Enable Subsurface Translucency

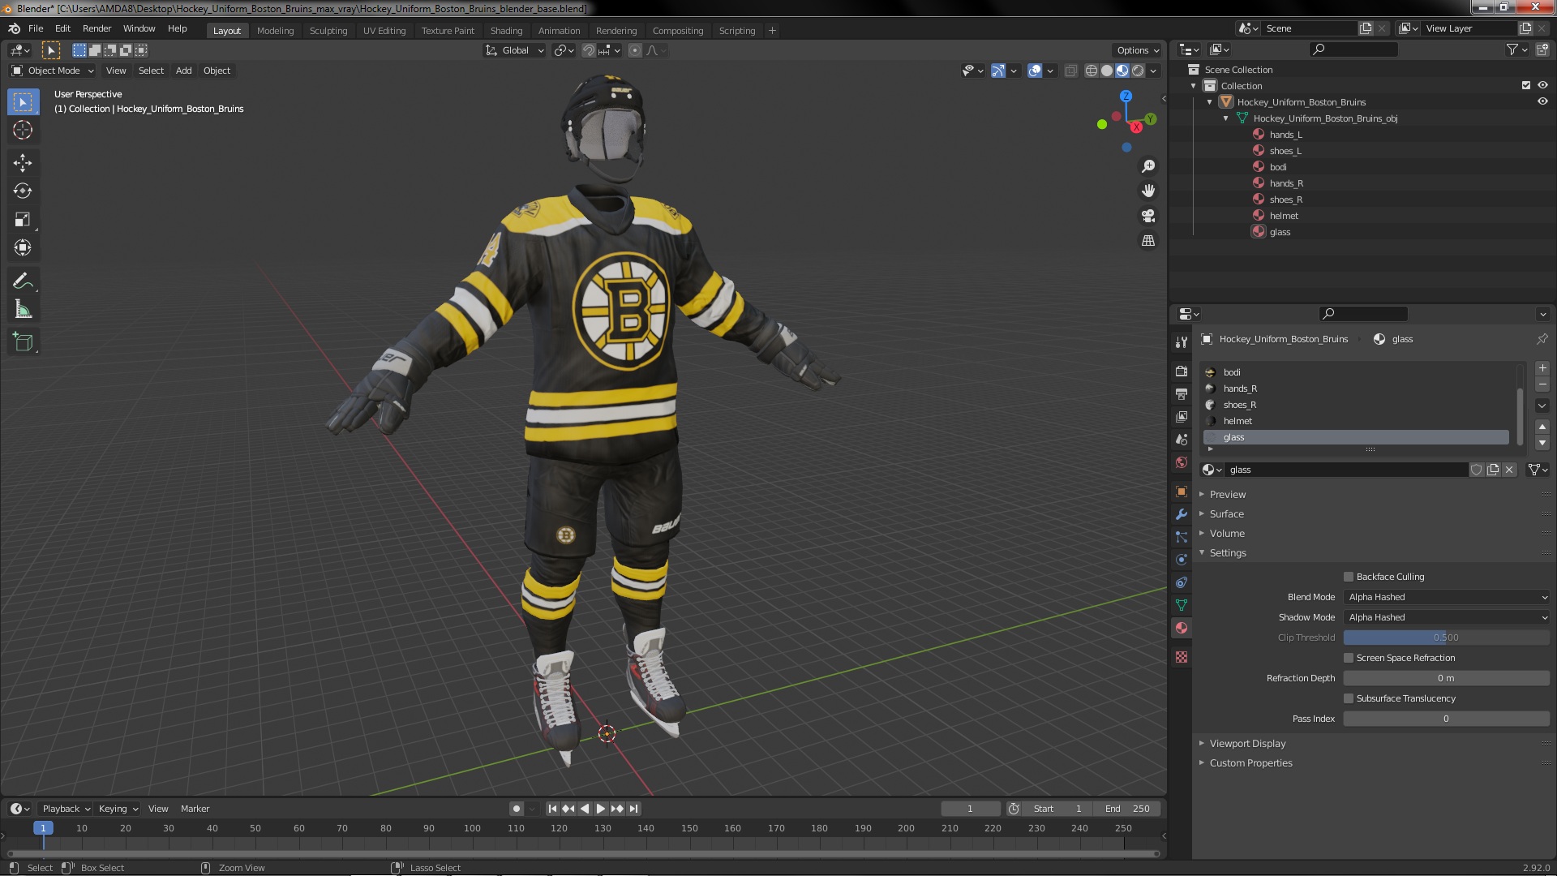1349,698
